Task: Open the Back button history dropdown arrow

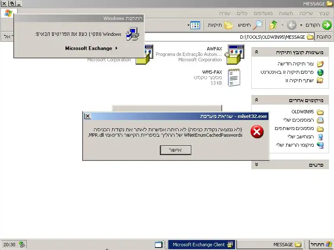Action: (301, 25)
